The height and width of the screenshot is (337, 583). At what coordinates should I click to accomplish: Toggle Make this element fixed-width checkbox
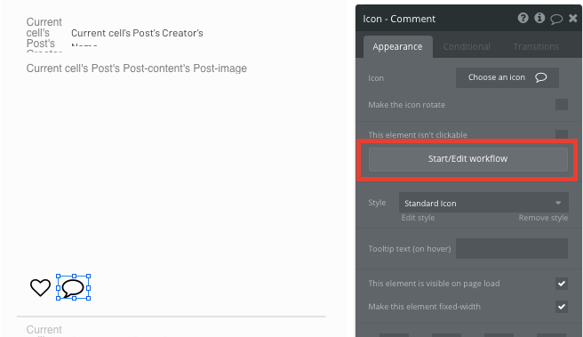coord(562,307)
